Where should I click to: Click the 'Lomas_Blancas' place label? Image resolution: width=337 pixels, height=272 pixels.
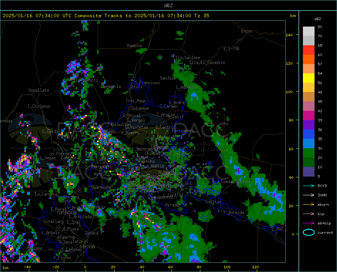236,181
